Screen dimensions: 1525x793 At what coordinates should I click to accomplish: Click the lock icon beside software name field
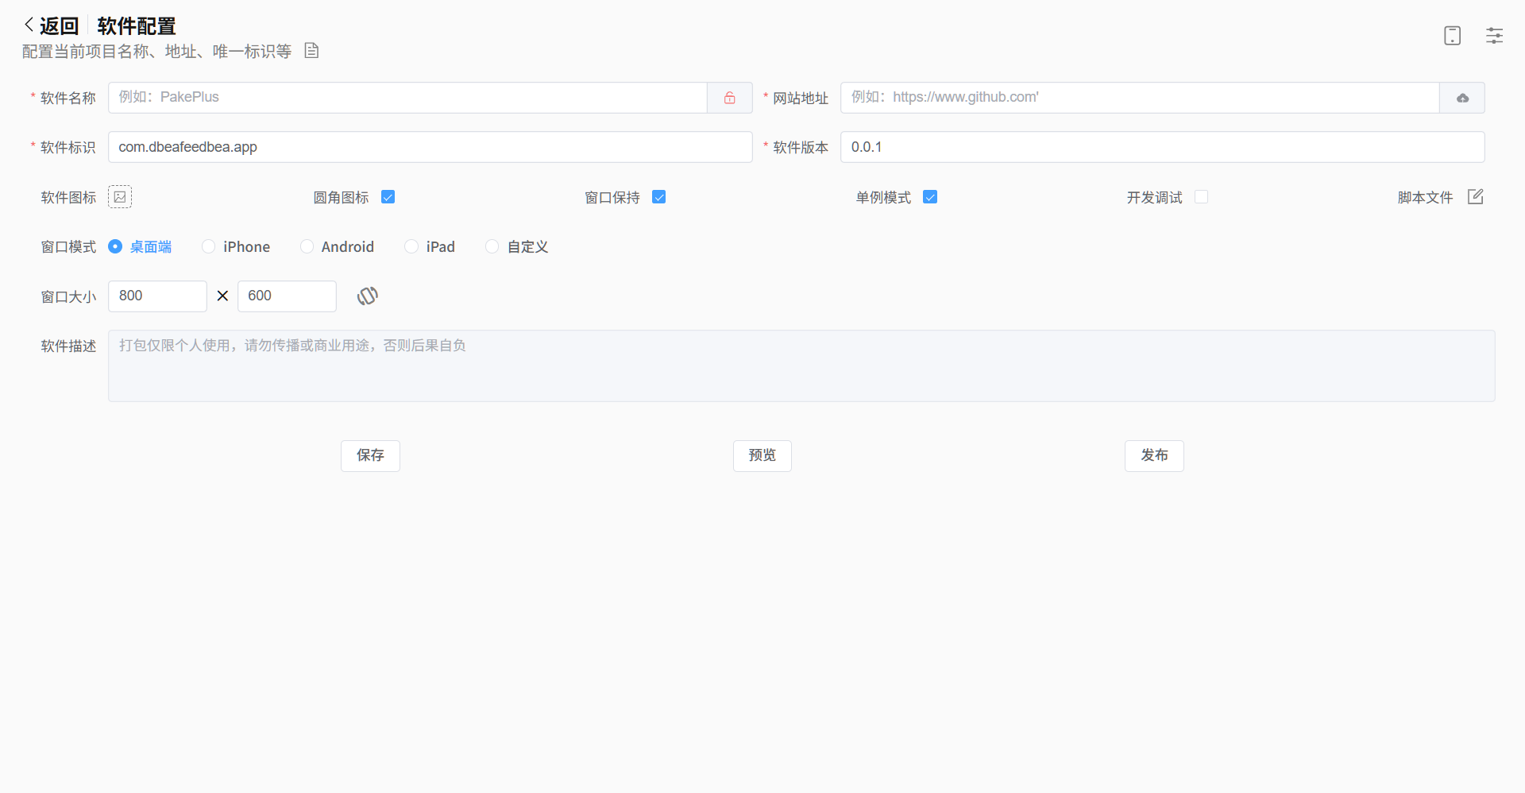729,98
